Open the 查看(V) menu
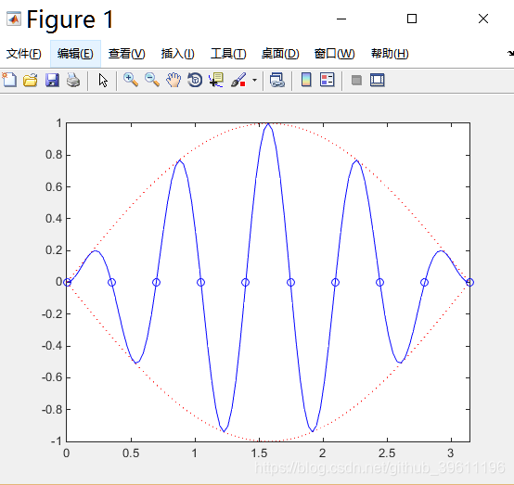This screenshot has width=514, height=485. pos(127,54)
